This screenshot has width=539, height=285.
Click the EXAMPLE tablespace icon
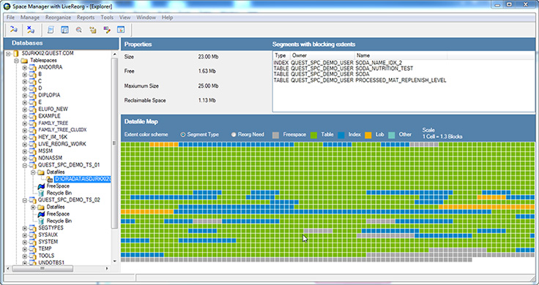coord(33,116)
